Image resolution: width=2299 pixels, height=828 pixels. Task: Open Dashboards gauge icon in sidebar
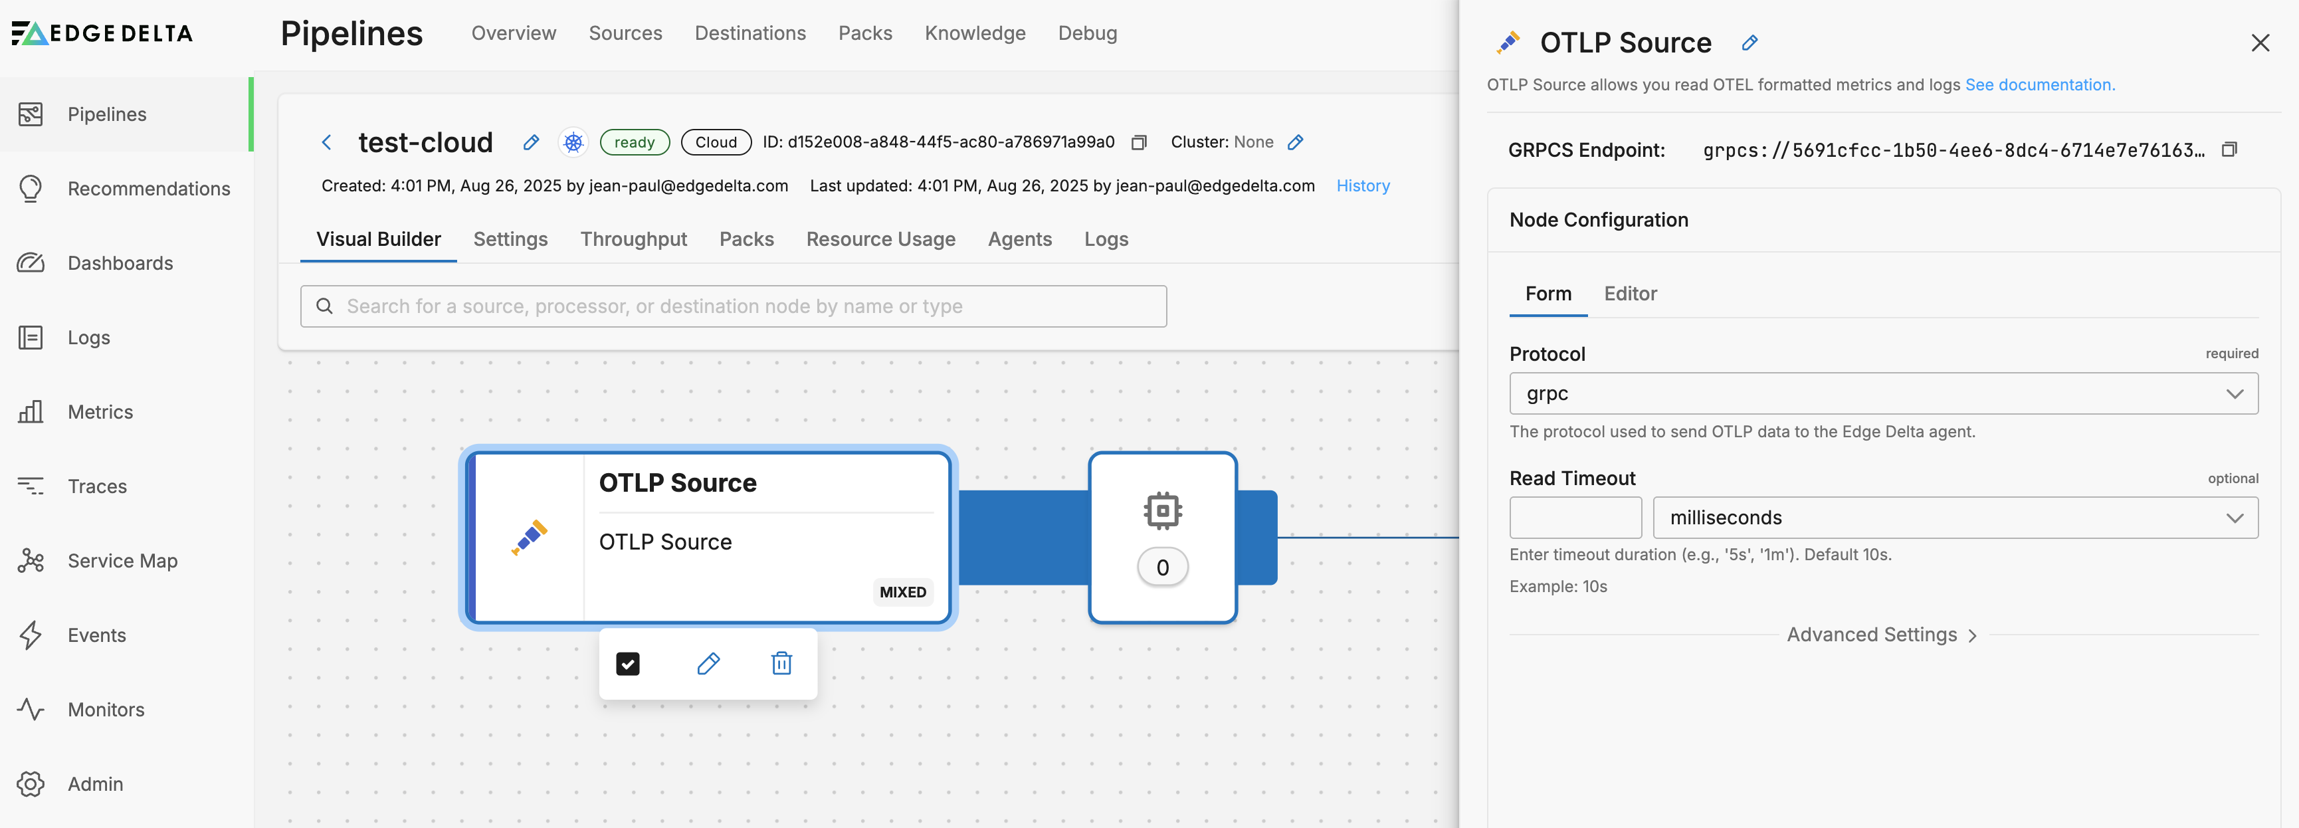pyautogui.click(x=31, y=262)
